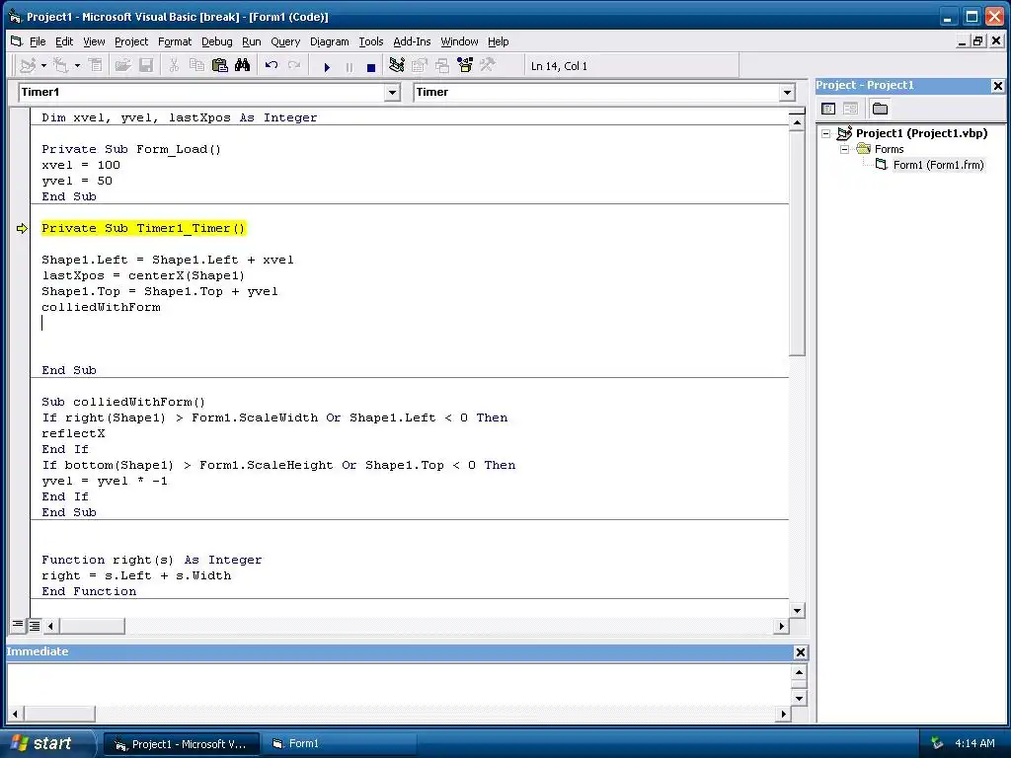This screenshot has height=758, width=1011.
Task: Click the yellow arrow execution marker in margin
Action: pyautogui.click(x=22, y=228)
